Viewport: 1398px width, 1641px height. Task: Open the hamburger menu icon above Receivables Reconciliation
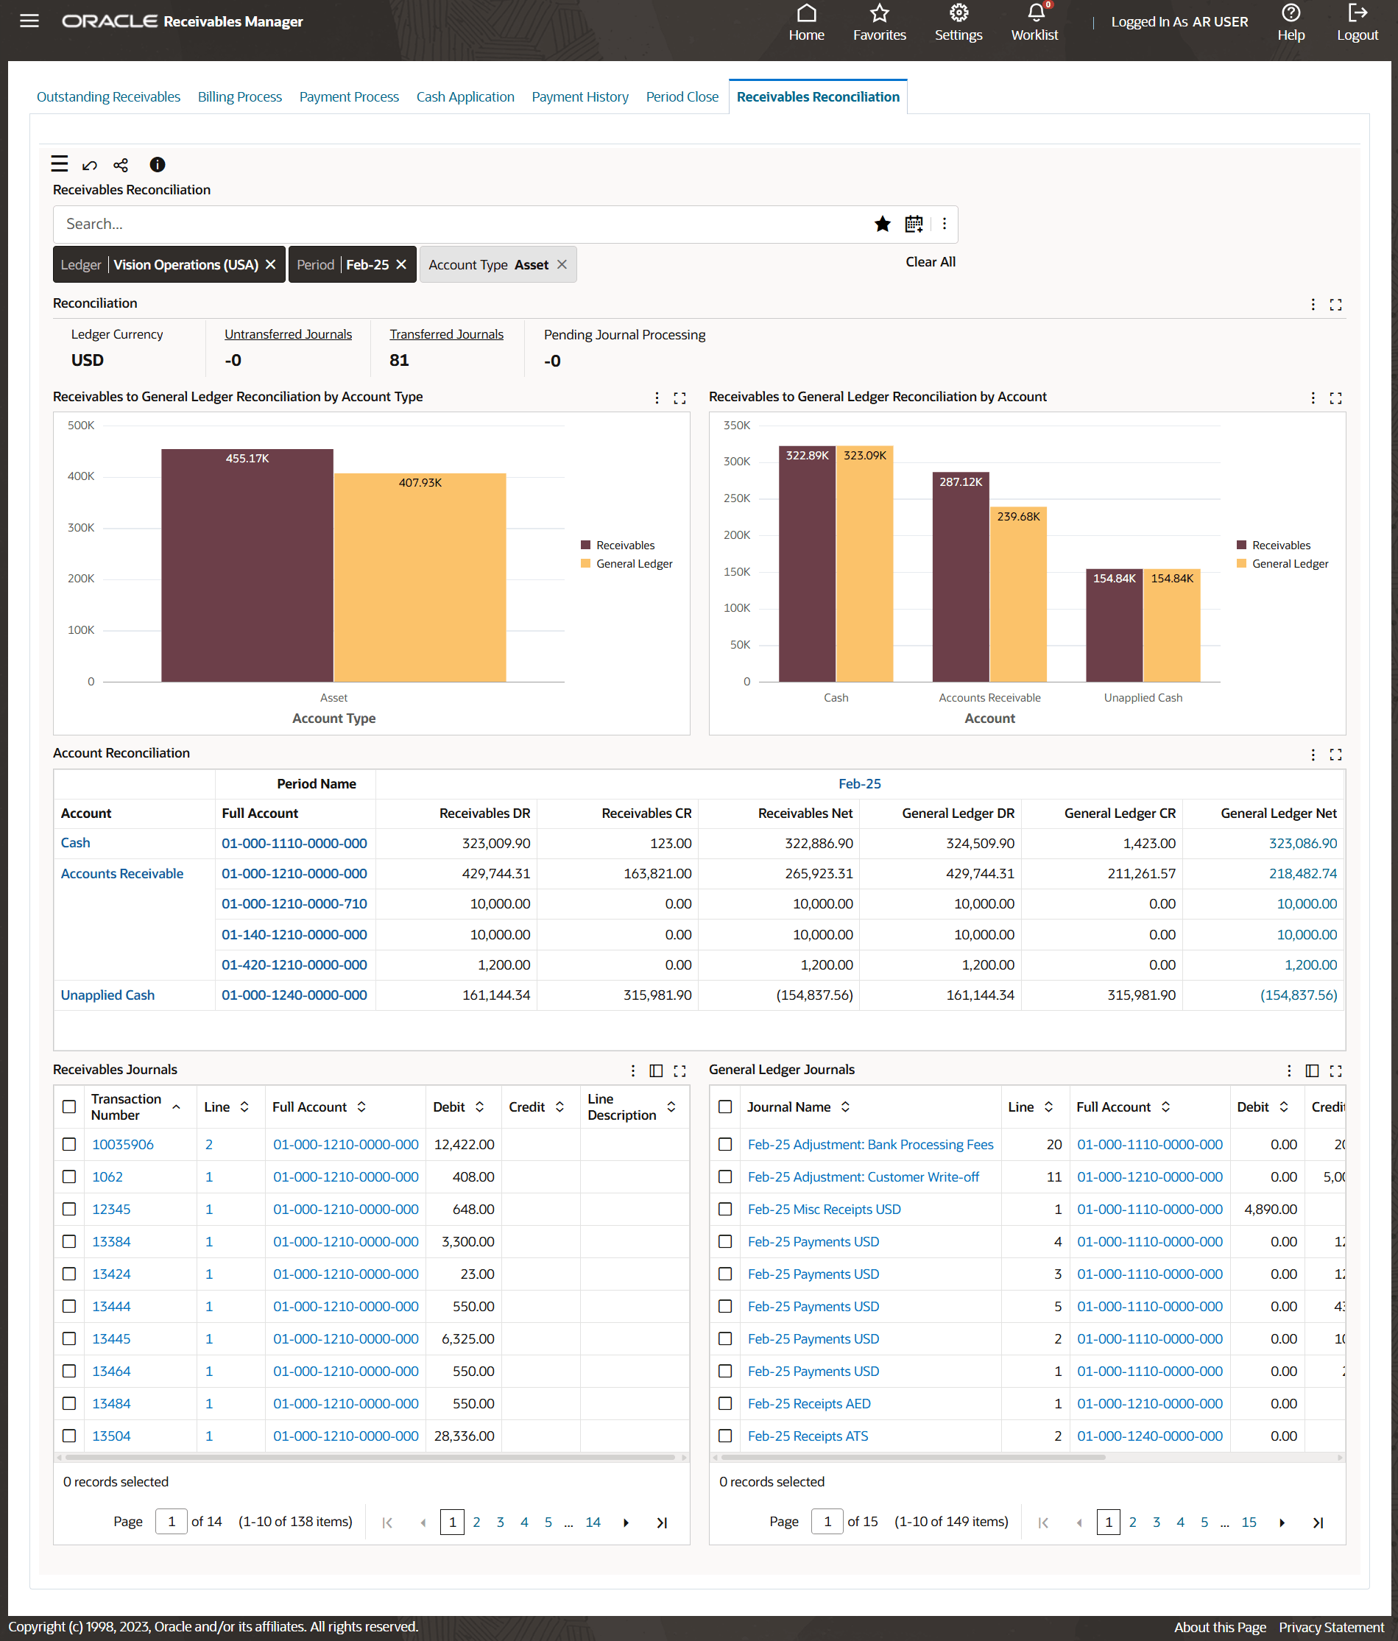click(60, 164)
